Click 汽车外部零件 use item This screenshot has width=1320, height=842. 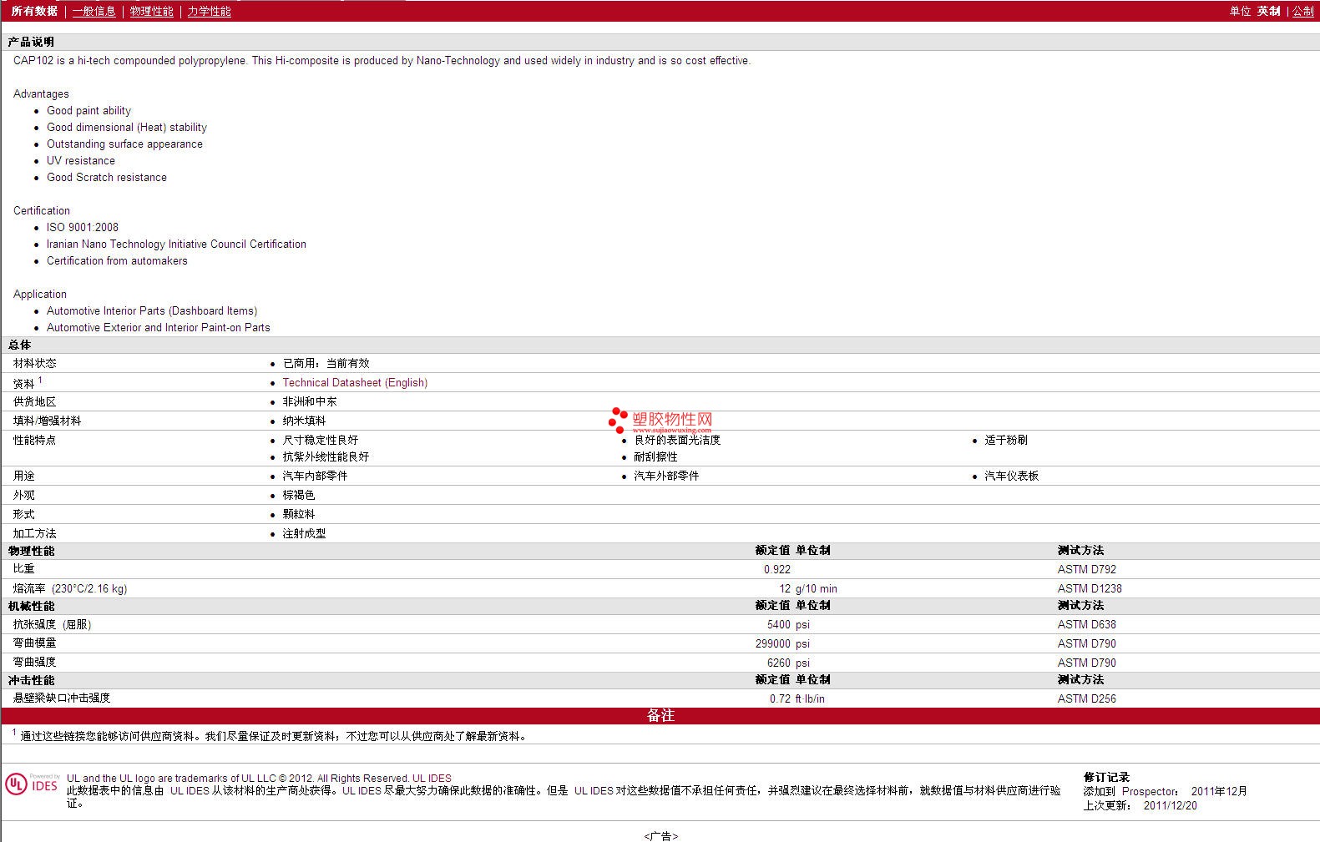(666, 476)
